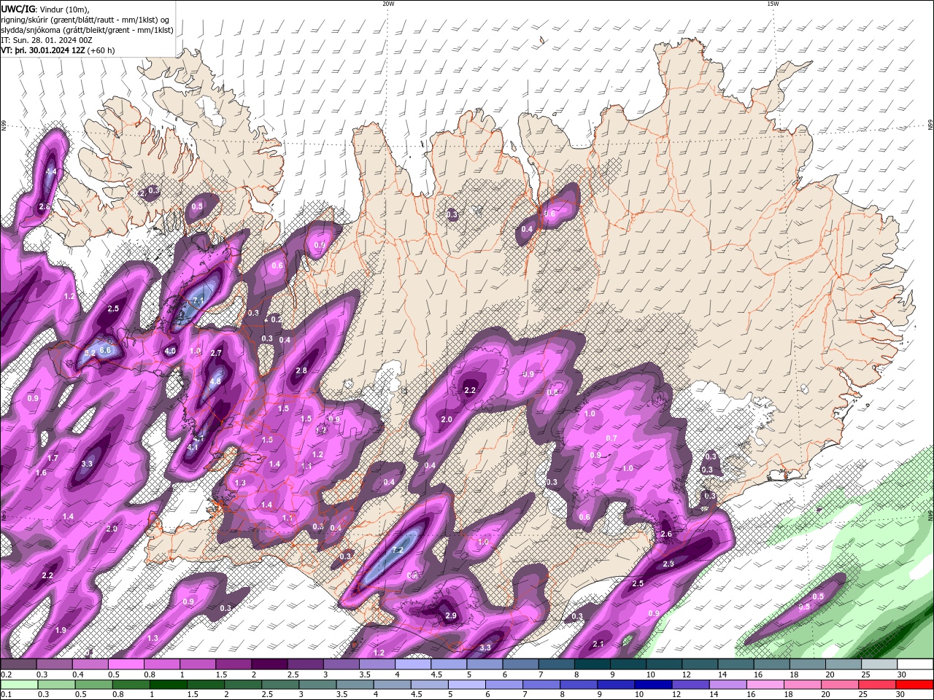Viewport: 934px width, 700px height.
Task: Click the 15W longitude label at the top
Action: pyautogui.click(x=773, y=4)
